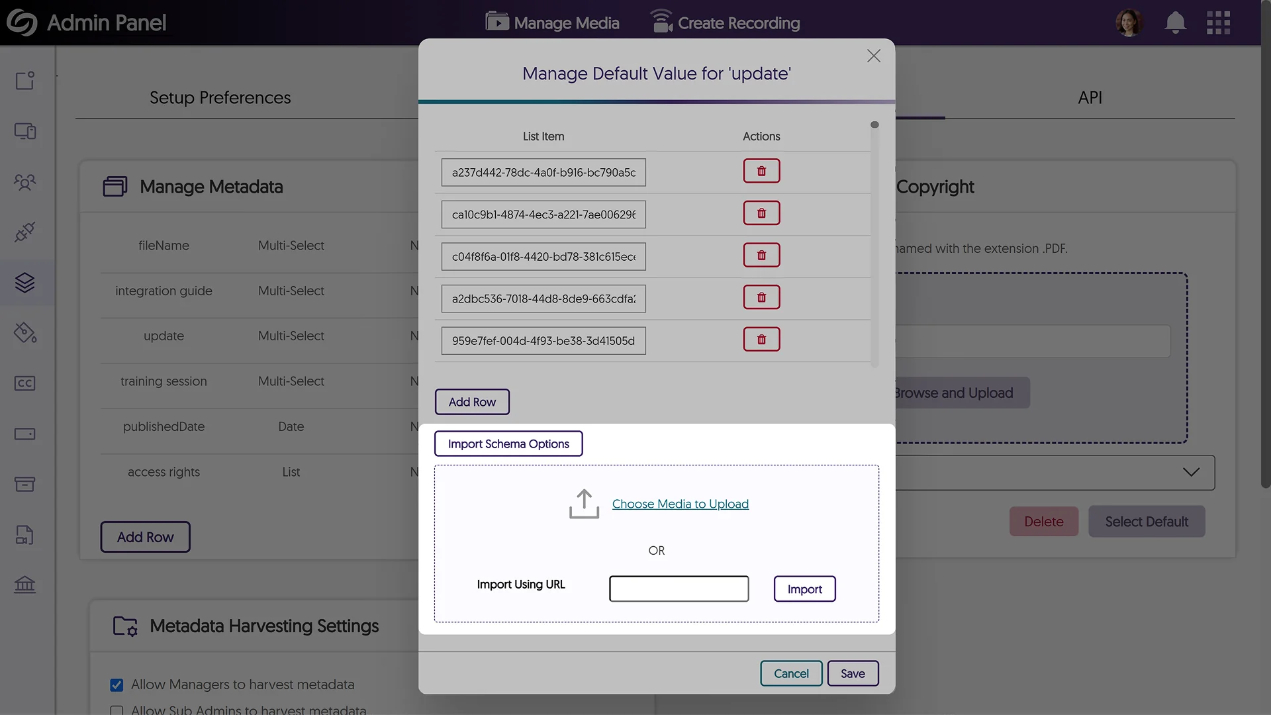Close the Manage Default Value dialog
Viewport: 1271px width, 715px height.
(x=874, y=56)
